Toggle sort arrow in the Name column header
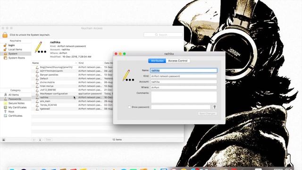The height and width of the screenshot is (170, 302). tap(76, 63)
